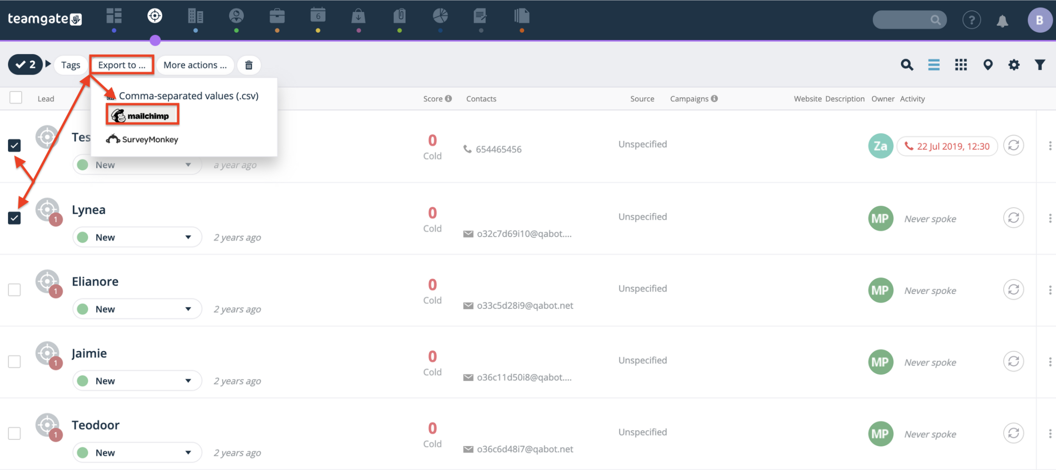Screen dimensions: 1056x470
Task: Uncheck the Tes lead checkbox
Action: (x=14, y=146)
